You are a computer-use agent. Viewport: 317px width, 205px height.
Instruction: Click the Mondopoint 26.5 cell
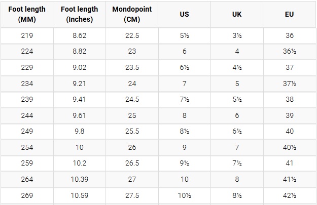(x=132, y=163)
